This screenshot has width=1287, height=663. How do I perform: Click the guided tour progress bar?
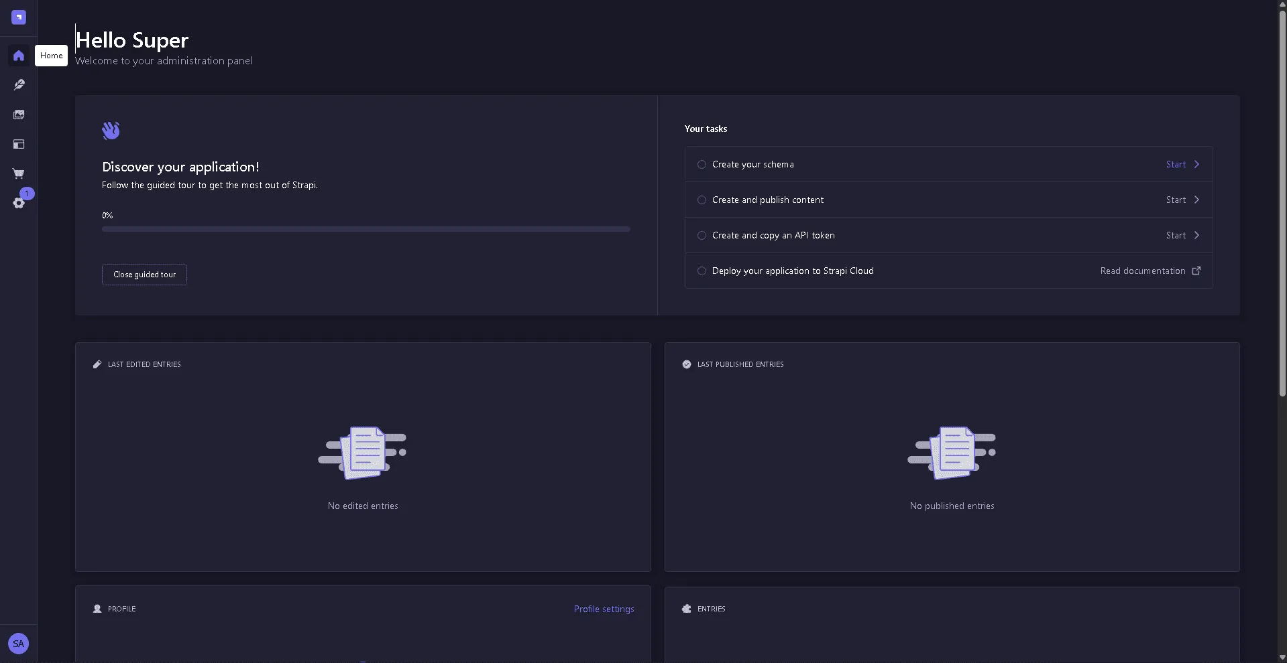[x=366, y=229]
